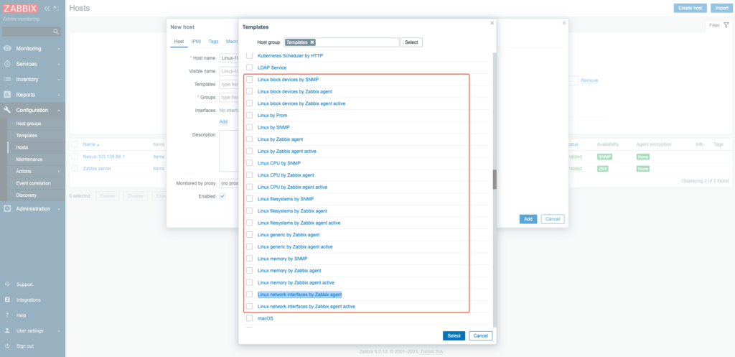Check Linux block devices by SNMP
The height and width of the screenshot is (357, 735).
click(x=249, y=79)
